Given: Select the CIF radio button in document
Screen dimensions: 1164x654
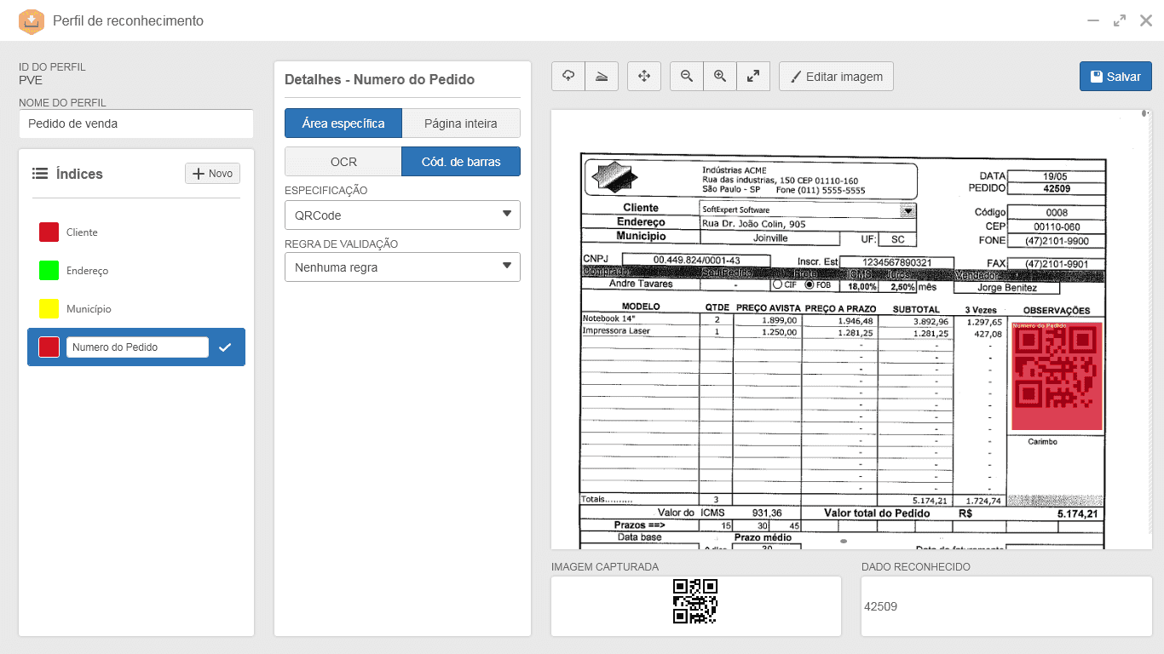Looking at the screenshot, I should (777, 285).
